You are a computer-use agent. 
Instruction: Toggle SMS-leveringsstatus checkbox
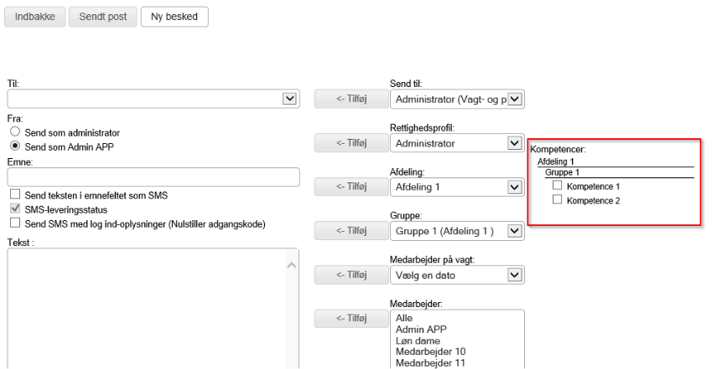click(x=14, y=208)
